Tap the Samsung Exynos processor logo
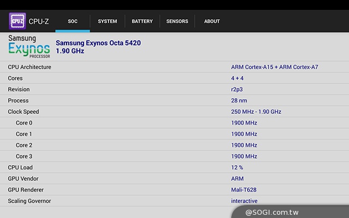Viewport: 349px width, 218px height. [x=29, y=47]
